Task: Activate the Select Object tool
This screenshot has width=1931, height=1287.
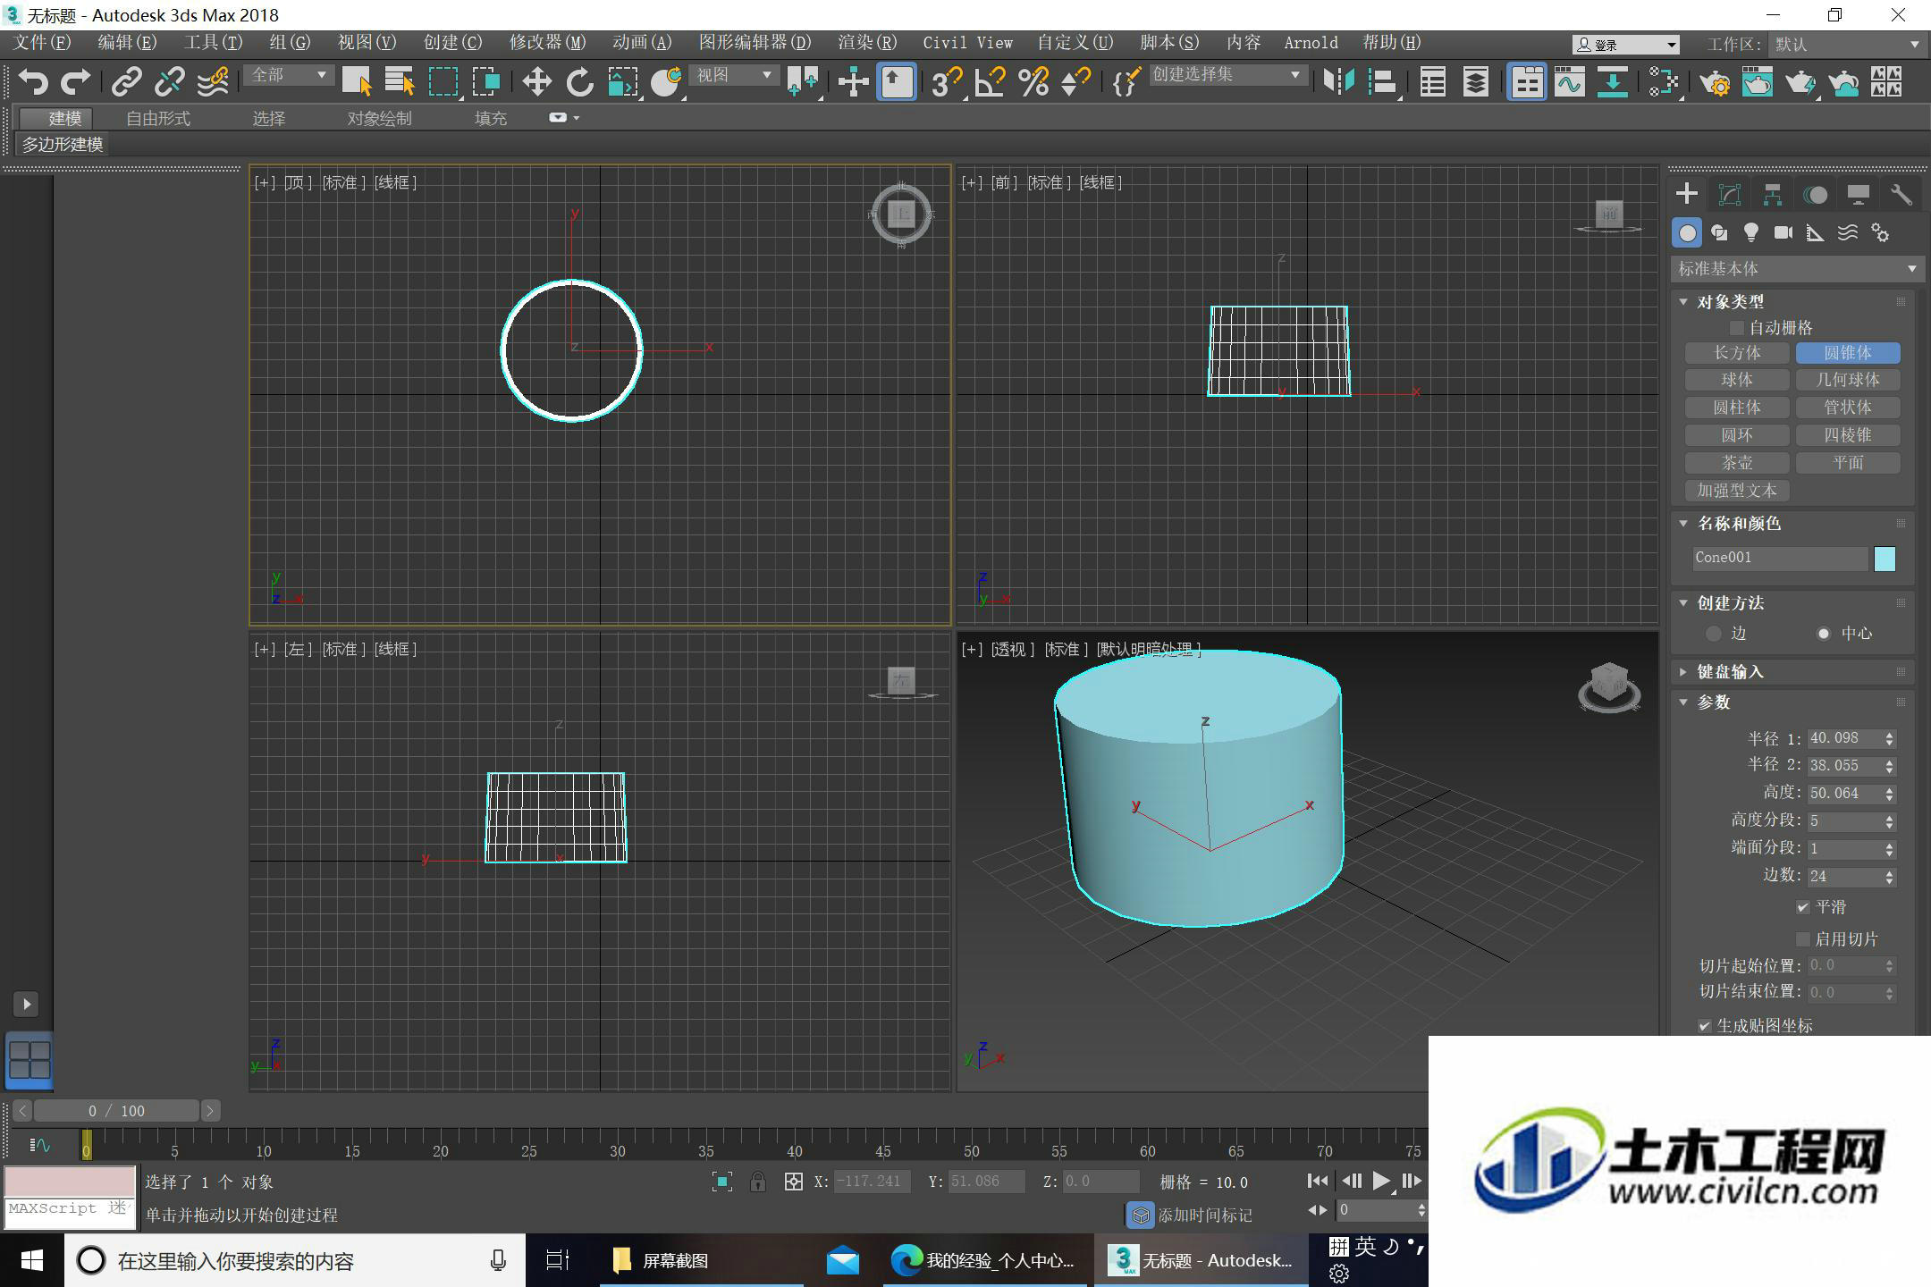Action: tap(357, 82)
